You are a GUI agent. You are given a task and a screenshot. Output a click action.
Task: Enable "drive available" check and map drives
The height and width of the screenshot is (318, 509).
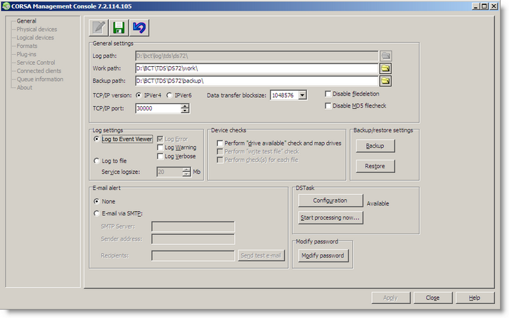(x=220, y=144)
